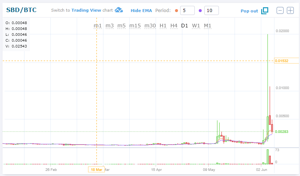Click the 0.01532 crosshair price label
Image resolution: width=300 pixels, height=176 pixels.
pos(286,61)
